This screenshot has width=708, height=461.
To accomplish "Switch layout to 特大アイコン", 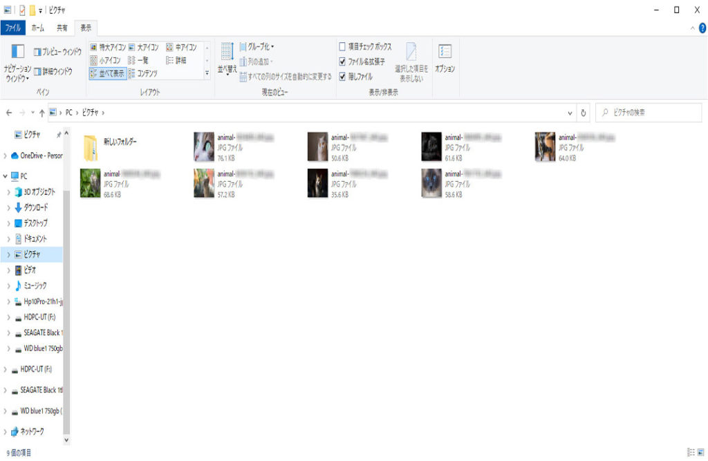I will [107, 48].
